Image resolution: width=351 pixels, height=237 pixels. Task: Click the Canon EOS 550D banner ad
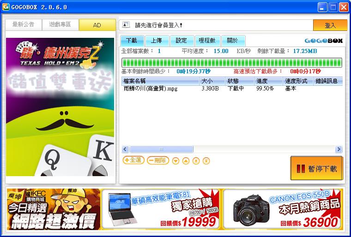[x=283, y=209]
